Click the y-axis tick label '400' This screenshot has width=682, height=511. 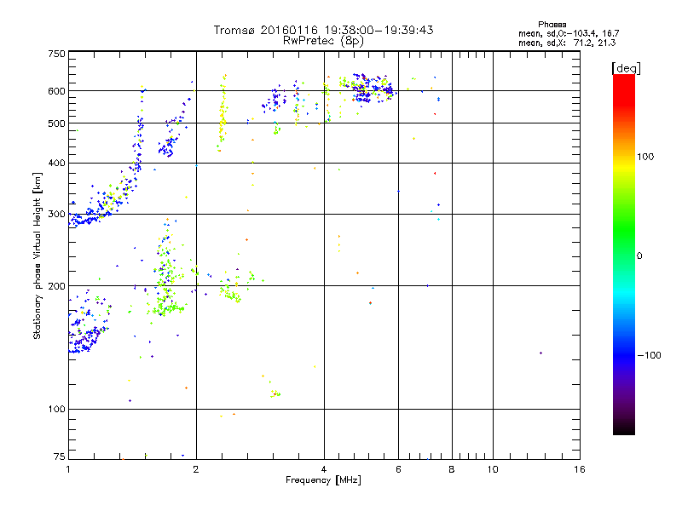pos(56,163)
